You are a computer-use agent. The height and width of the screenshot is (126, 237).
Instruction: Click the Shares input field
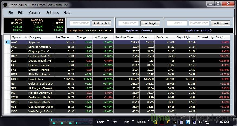point(177,23)
